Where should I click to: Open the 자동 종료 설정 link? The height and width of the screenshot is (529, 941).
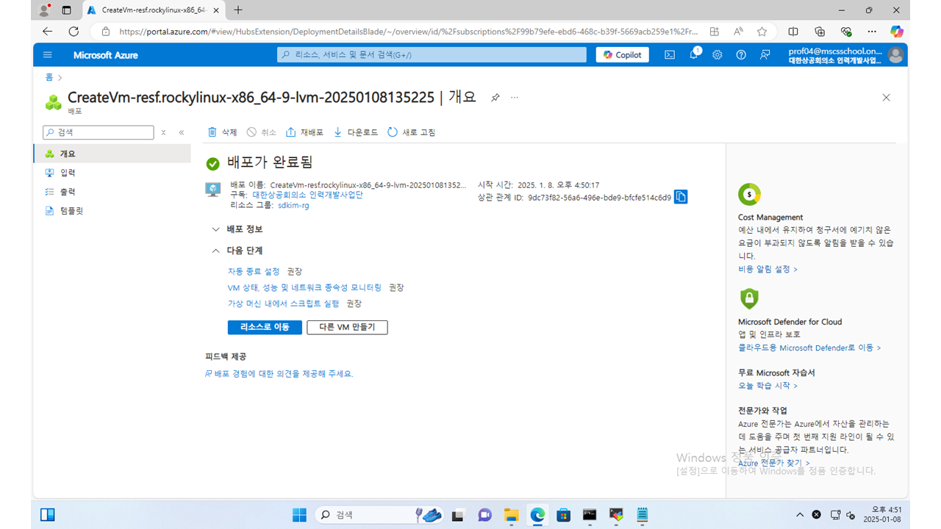coord(254,272)
